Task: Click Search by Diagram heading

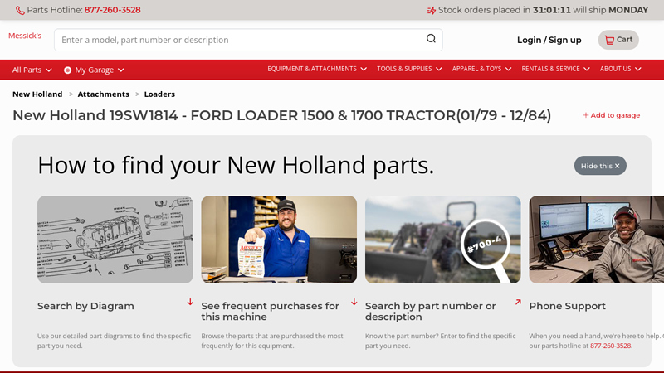Action: click(x=85, y=306)
